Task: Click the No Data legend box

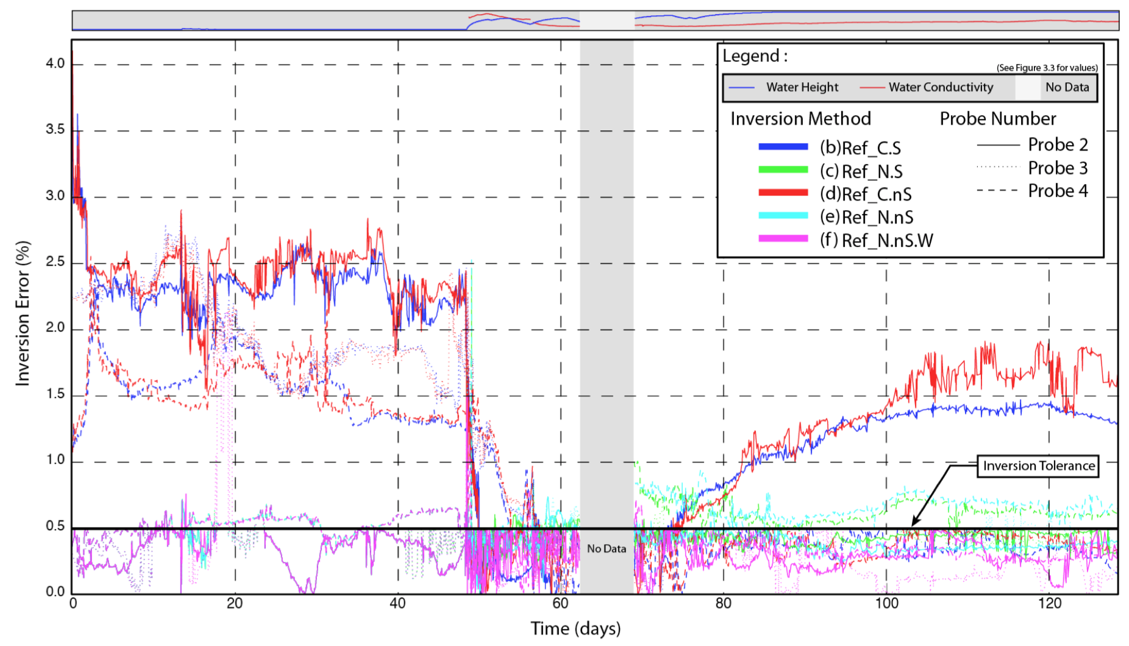Action: (x=1066, y=87)
